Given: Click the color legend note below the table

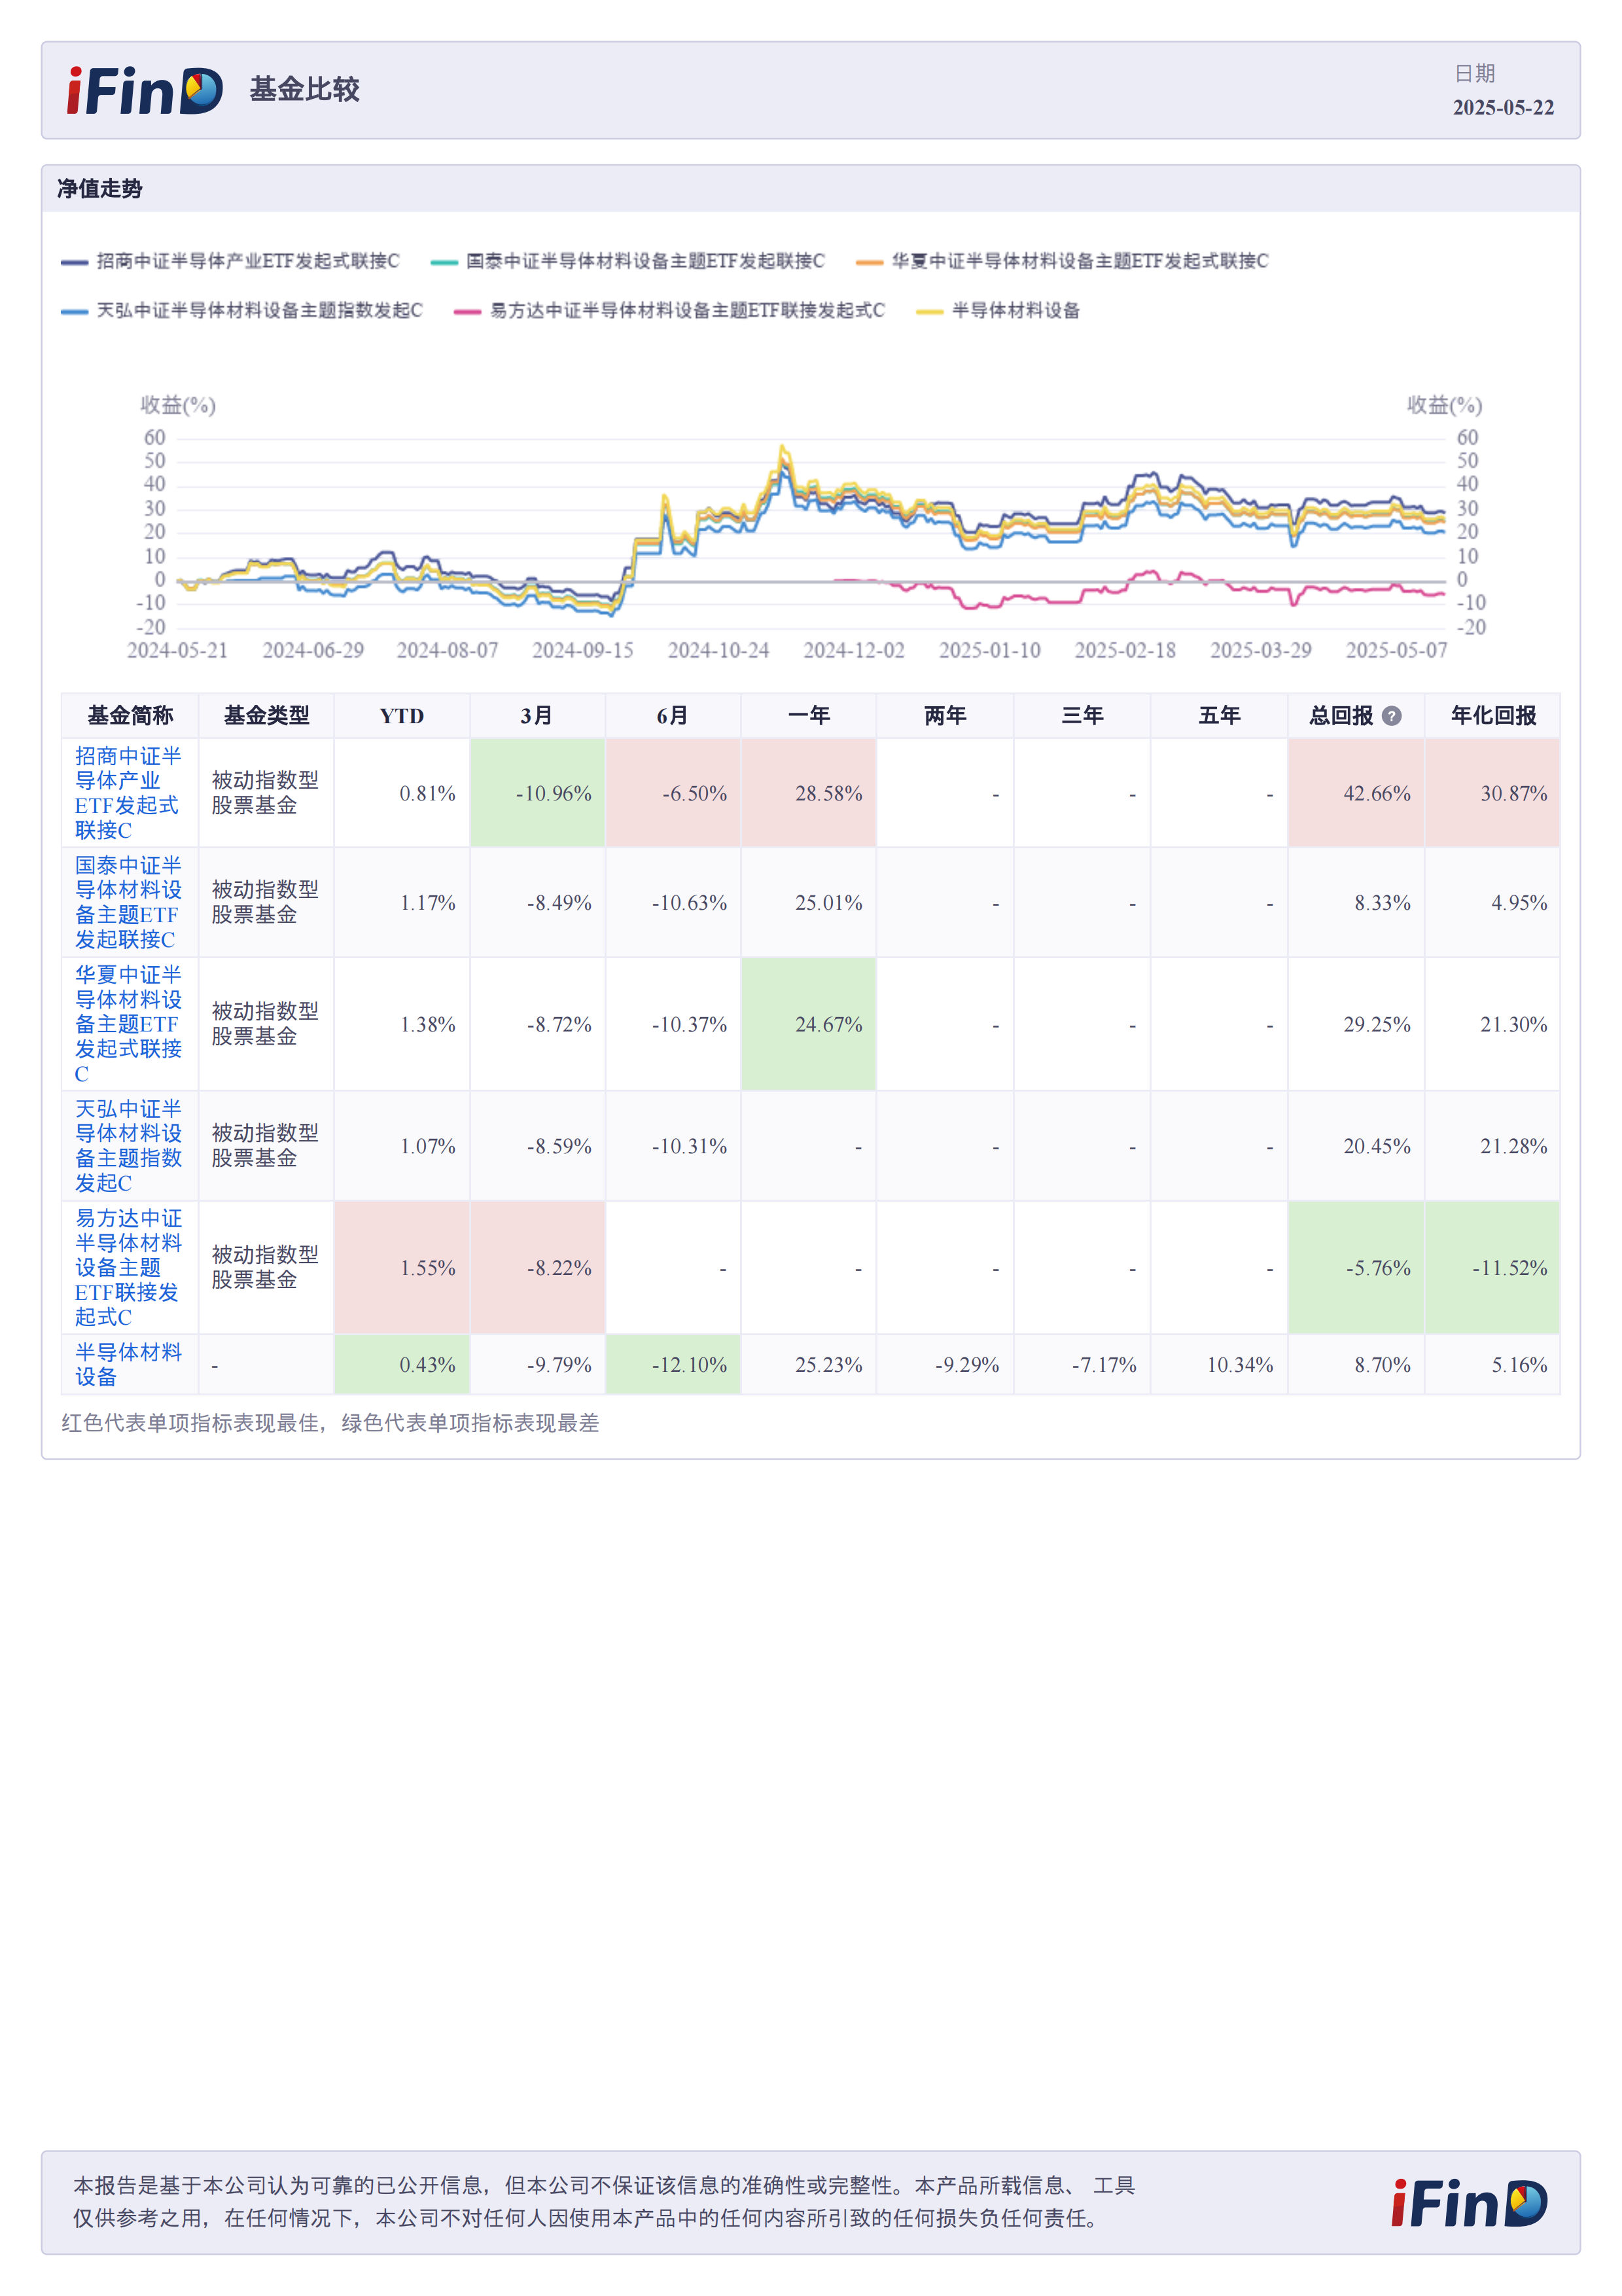Looking at the screenshot, I should (330, 1423).
